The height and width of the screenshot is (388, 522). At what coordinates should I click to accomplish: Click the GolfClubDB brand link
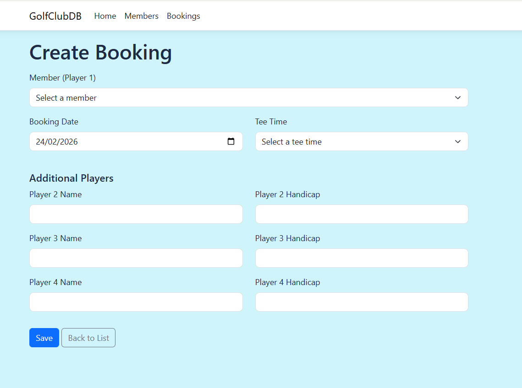coord(55,16)
